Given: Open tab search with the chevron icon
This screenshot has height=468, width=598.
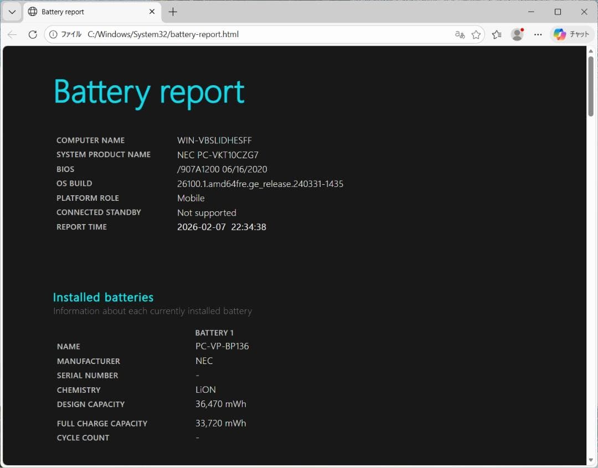Looking at the screenshot, I should point(12,11).
